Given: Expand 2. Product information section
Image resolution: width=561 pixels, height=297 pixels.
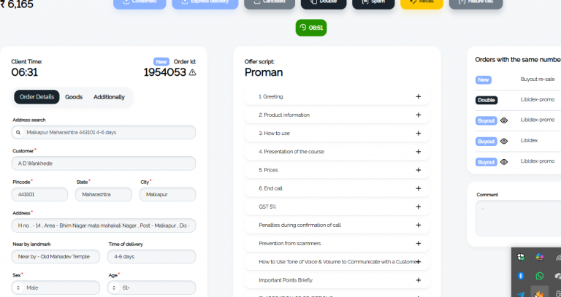Looking at the screenshot, I should pos(337,115).
